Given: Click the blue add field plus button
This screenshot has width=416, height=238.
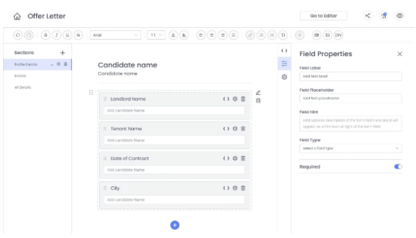Looking at the screenshot, I should pyautogui.click(x=175, y=225).
